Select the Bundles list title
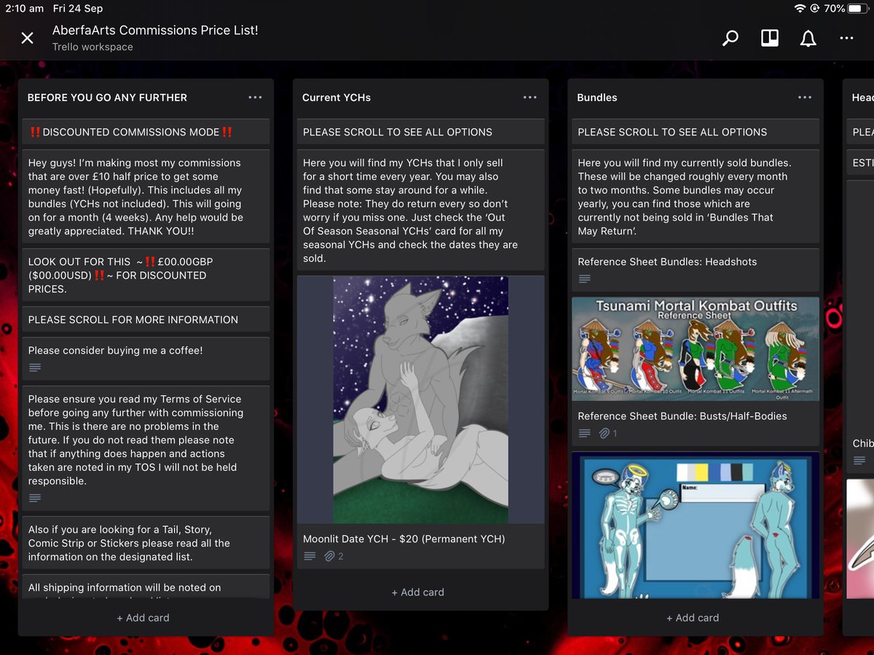The image size is (874, 655). (x=597, y=98)
